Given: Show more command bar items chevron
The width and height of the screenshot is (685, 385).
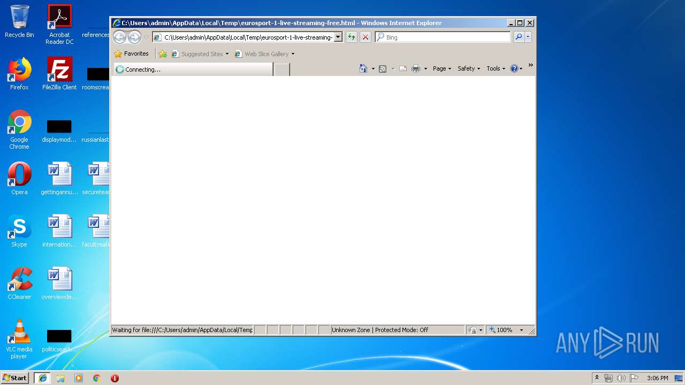Looking at the screenshot, I should point(530,65).
